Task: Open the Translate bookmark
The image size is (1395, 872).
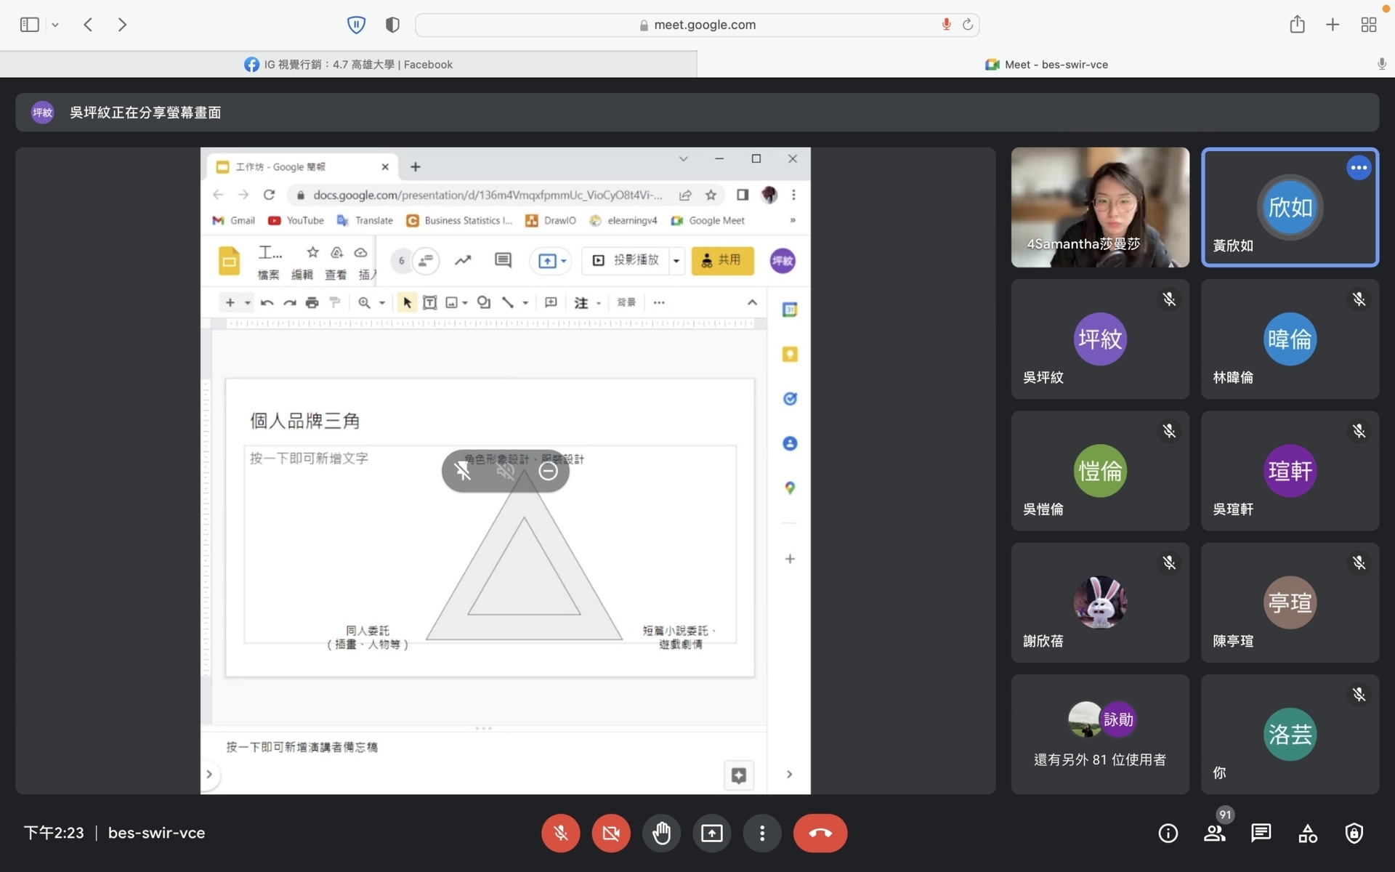Action: pos(365,220)
